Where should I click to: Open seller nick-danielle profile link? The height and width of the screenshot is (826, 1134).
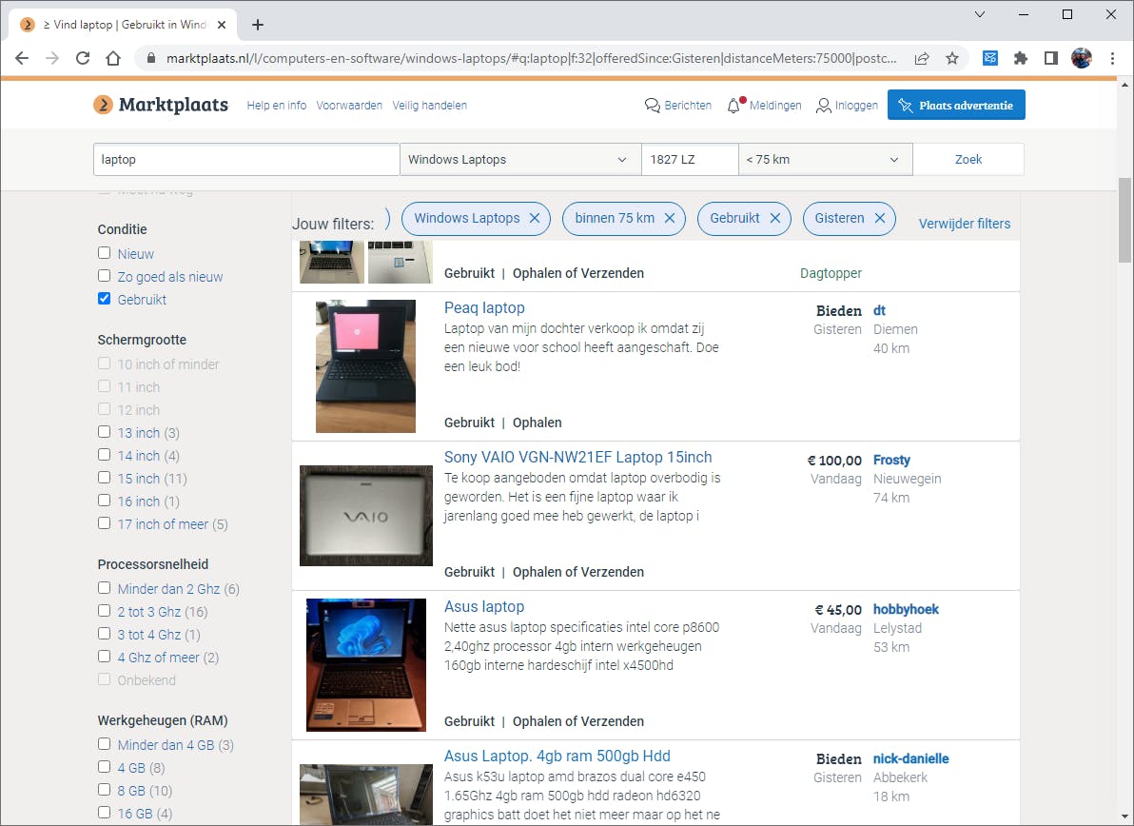(x=910, y=758)
